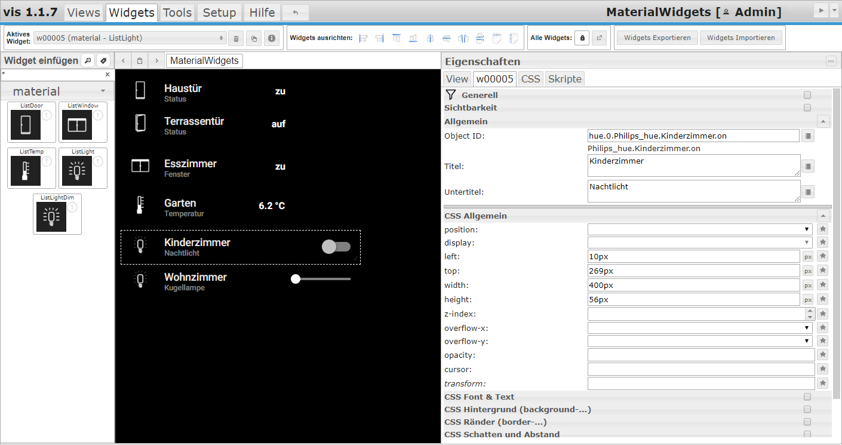Click the ListLightDim widget thumbnail
Viewport: 842px width, 445px height.
coord(51,217)
